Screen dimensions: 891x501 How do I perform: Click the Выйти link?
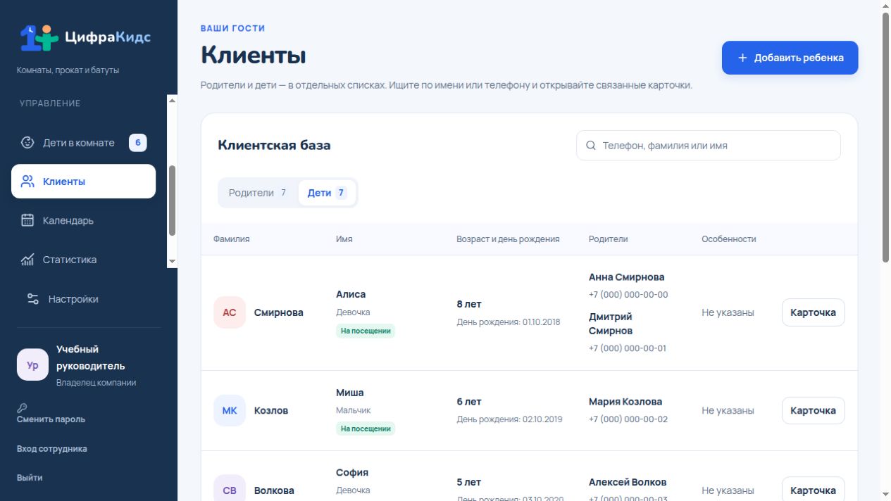click(x=30, y=478)
